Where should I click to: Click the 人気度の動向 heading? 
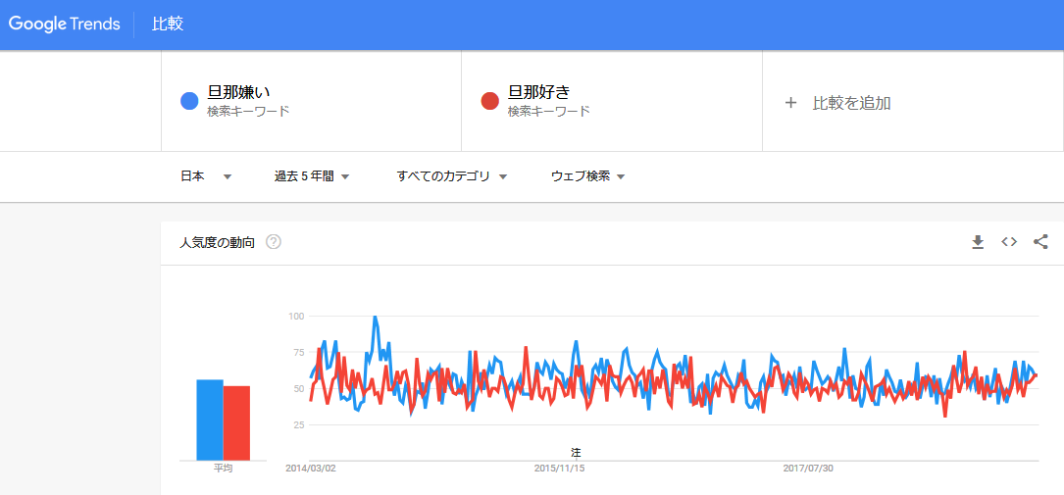pos(218,242)
